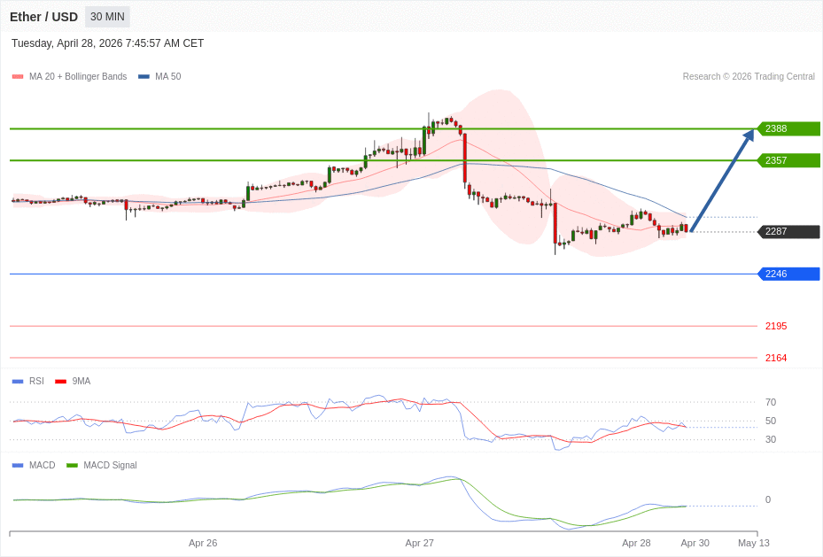
Task: Click the RSI 70 level label
Action: tap(771, 402)
